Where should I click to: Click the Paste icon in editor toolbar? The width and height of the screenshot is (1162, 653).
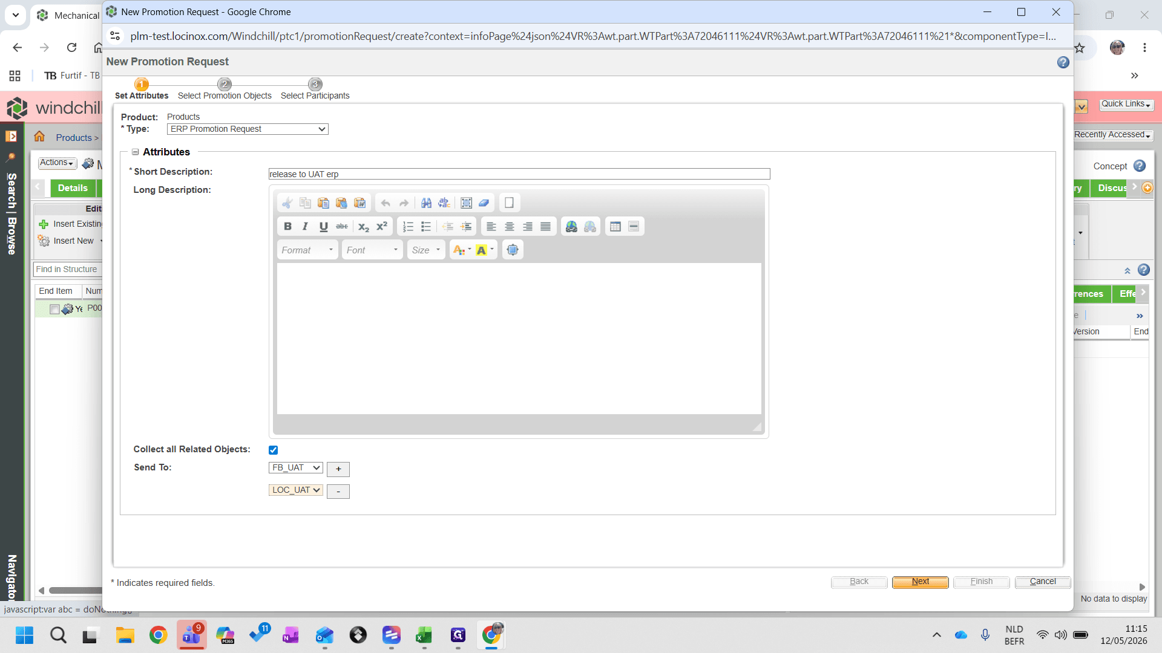click(323, 203)
